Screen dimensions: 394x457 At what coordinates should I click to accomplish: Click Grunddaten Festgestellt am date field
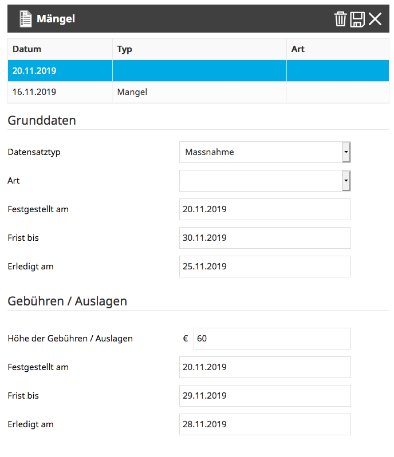[x=265, y=209]
